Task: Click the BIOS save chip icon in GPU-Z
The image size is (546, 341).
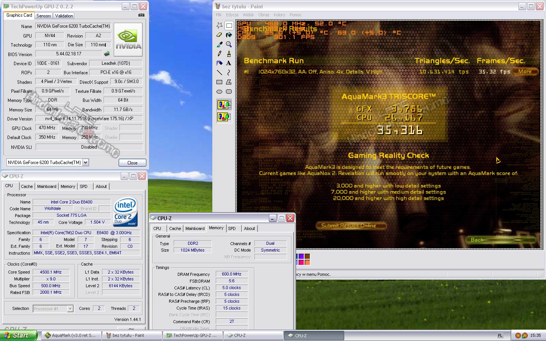Action: [107, 54]
